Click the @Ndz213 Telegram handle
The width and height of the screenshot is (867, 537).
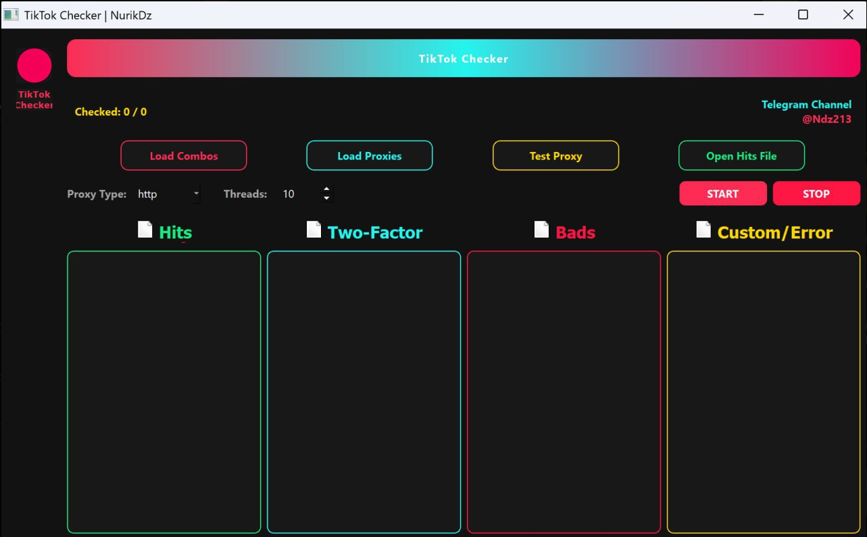click(x=826, y=120)
